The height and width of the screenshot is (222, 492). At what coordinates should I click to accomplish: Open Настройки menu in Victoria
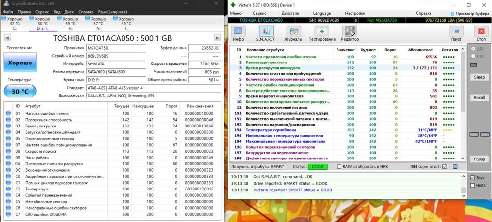coord(355,13)
